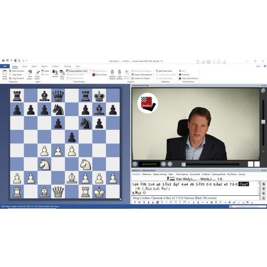Click the white queen on d1

click(x=58, y=192)
